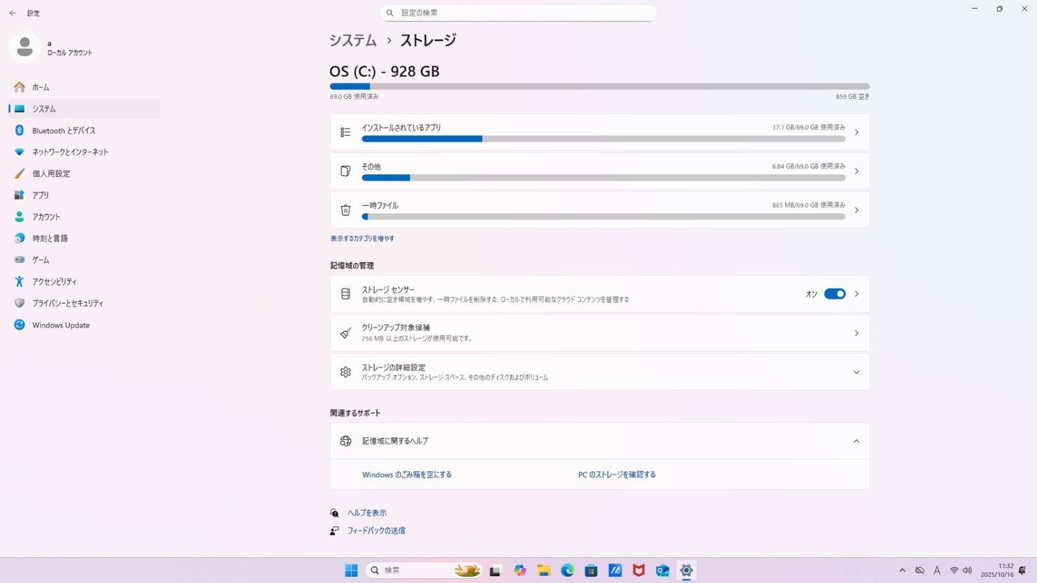Click Windows のごみ箱を空にする link
Screen dimensions: 1037x583
point(406,474)
